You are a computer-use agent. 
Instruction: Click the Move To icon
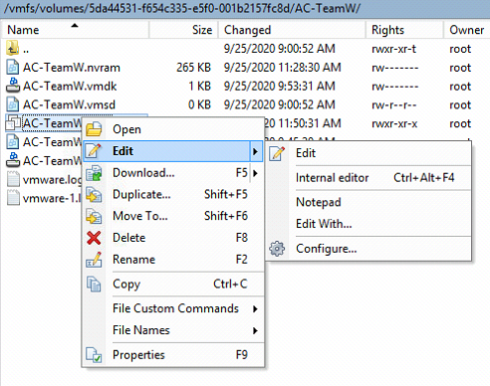(x=94, y=216)
